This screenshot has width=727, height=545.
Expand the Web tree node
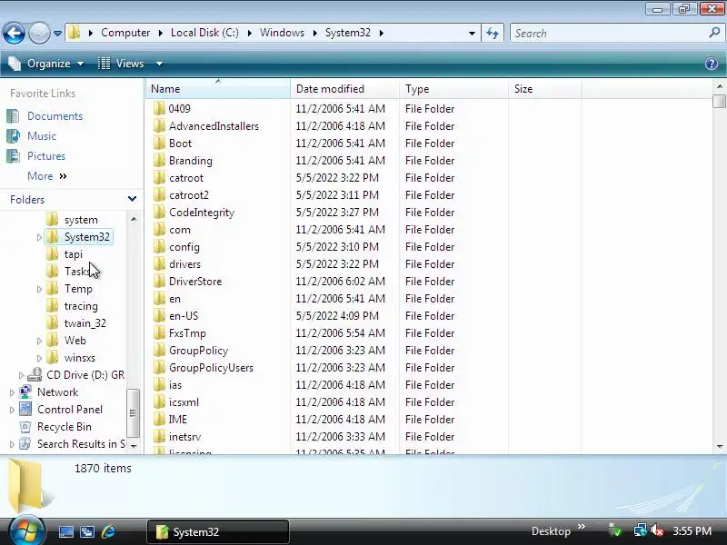tap(39, 342)
